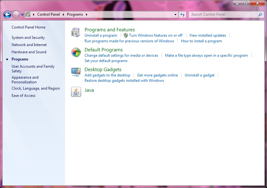Viewport: 267px width, 188px height.
Task: Click the search magnifier icon
Action: (x=260, y=14)
